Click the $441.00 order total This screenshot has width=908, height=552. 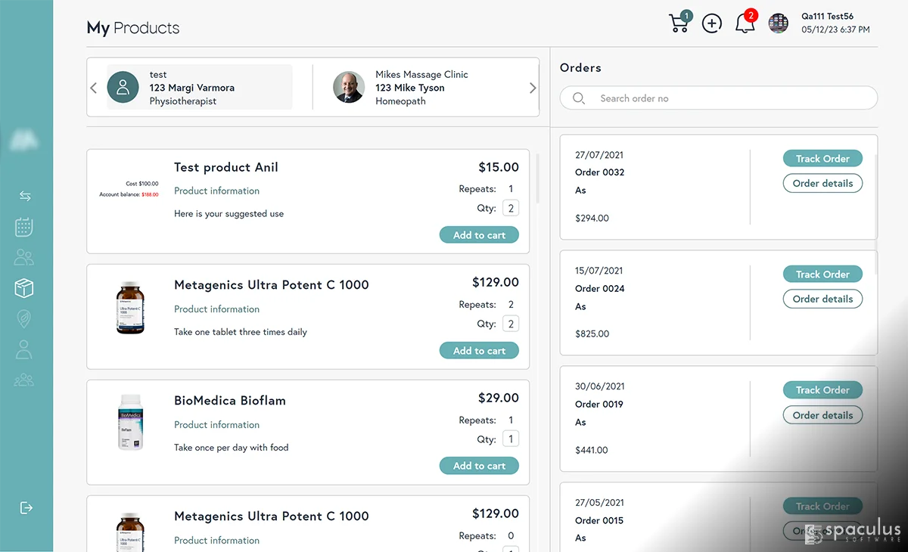(x=592, y=450)
